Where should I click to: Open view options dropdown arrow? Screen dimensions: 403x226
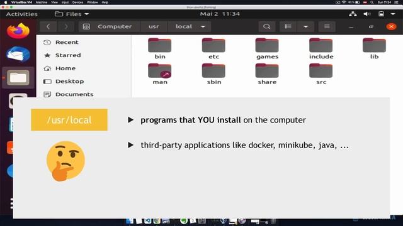pos(305,26)
